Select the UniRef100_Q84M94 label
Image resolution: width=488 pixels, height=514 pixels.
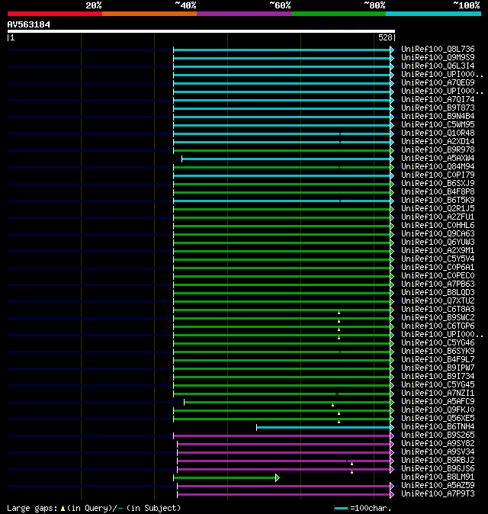tap(438, 167)
